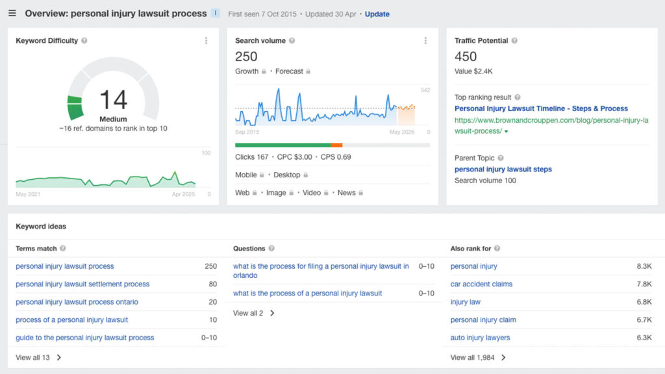Click help icon next to Top ranking result
This screenshot has width=665, height=374.
[x=518, y=97]
